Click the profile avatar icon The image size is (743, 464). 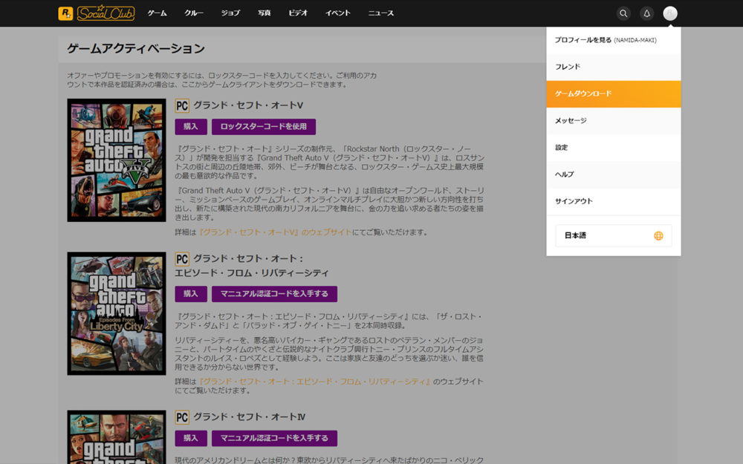pyautogui.click(x=670, y=13)
